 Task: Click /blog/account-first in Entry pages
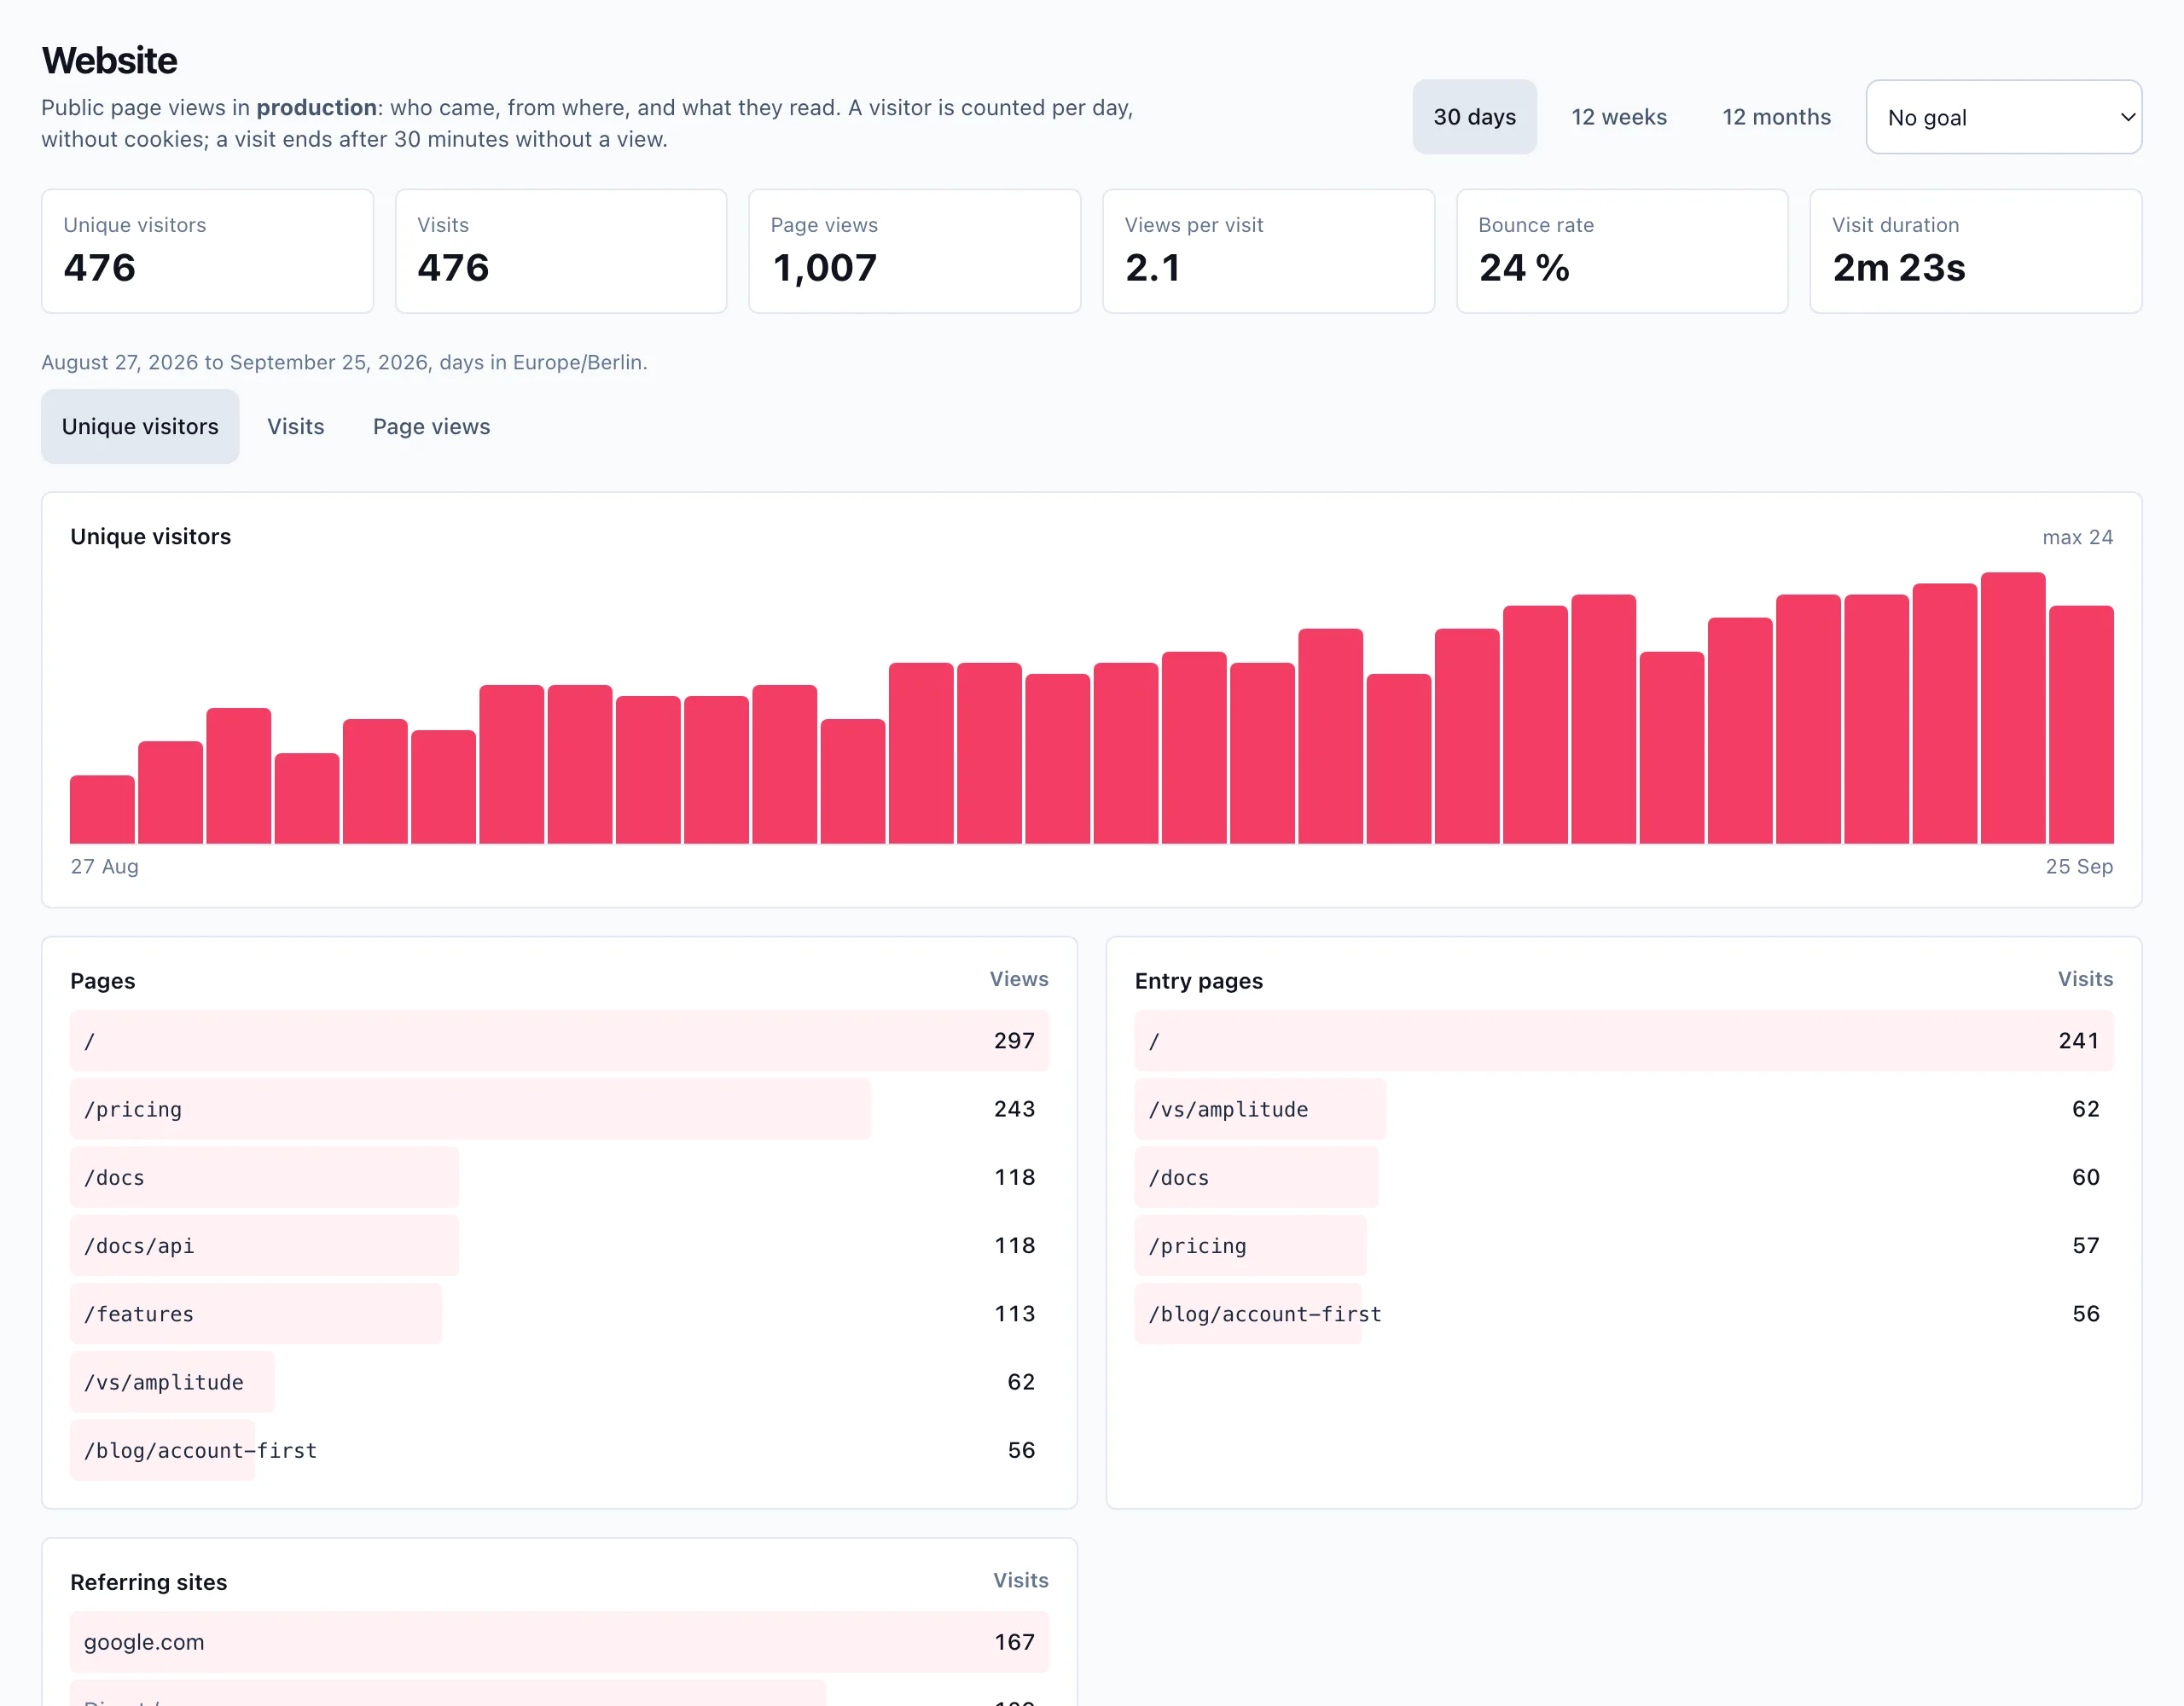tap(1624, 1314)
